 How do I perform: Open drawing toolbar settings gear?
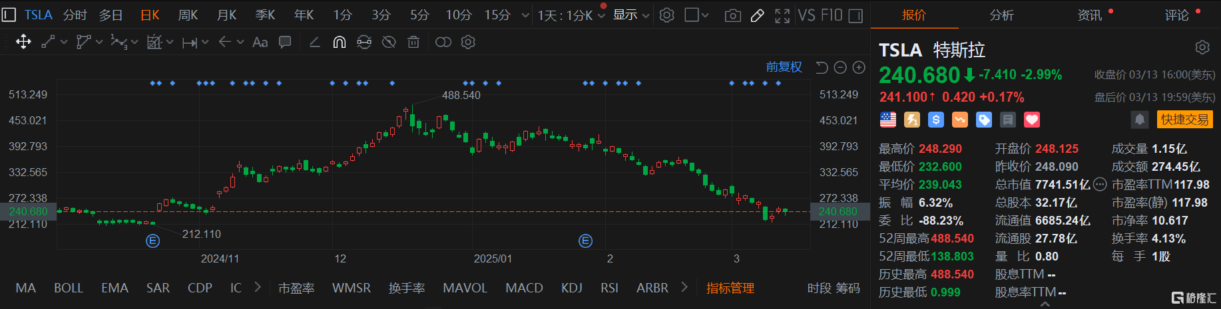468,42
